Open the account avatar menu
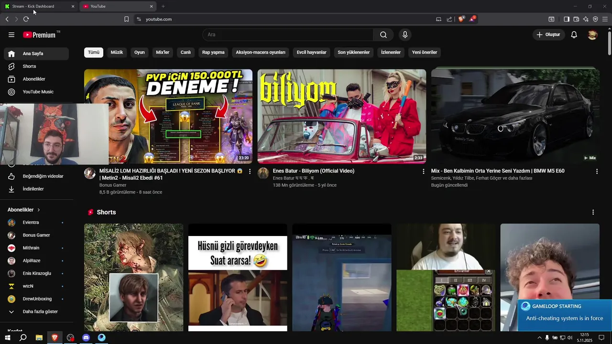612x344 pixels. tap(592, 34)
